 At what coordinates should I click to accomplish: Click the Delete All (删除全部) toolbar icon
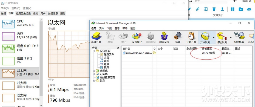point(164,37)
